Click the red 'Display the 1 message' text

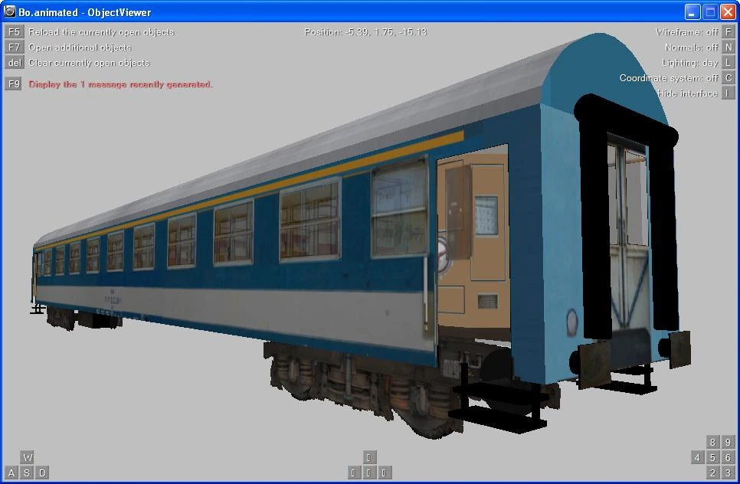(x=120, y=84)
